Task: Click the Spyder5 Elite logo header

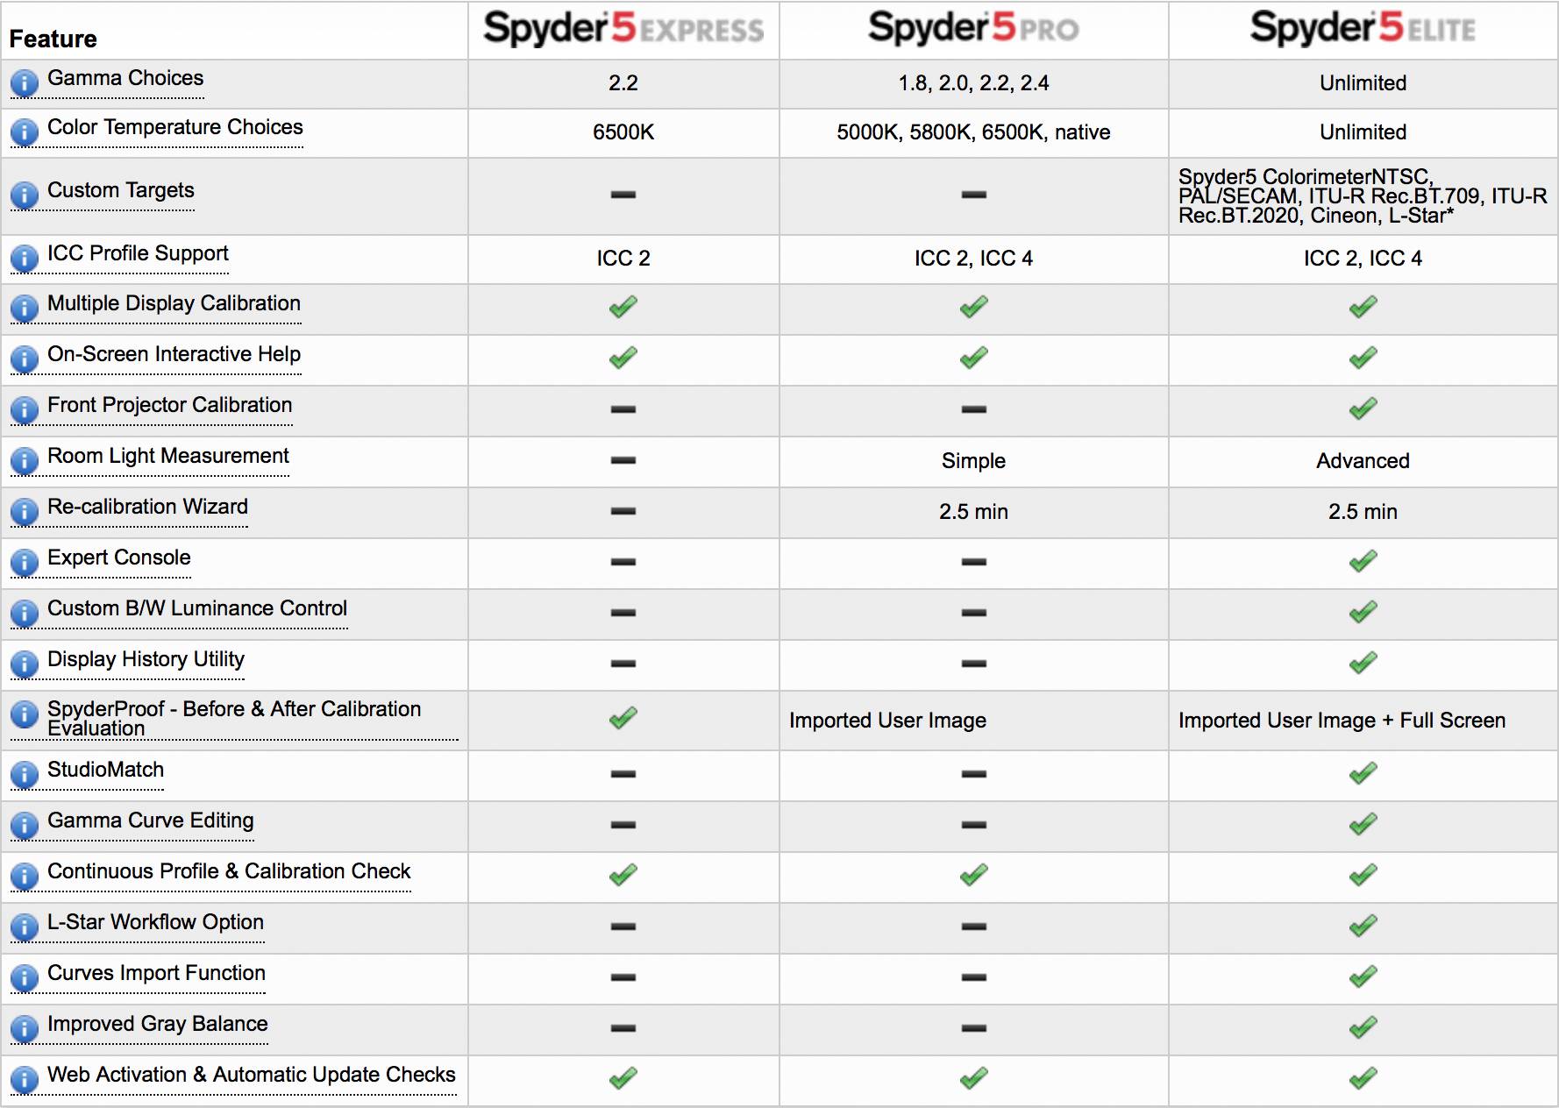Action: (1363, 29)
